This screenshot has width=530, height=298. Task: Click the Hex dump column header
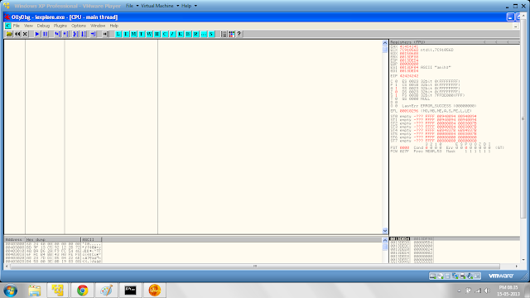pyautogui.click(x=53, y=239)
